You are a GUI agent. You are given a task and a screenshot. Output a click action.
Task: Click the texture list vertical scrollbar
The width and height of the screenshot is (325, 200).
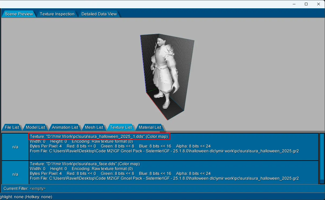(322, 158)
